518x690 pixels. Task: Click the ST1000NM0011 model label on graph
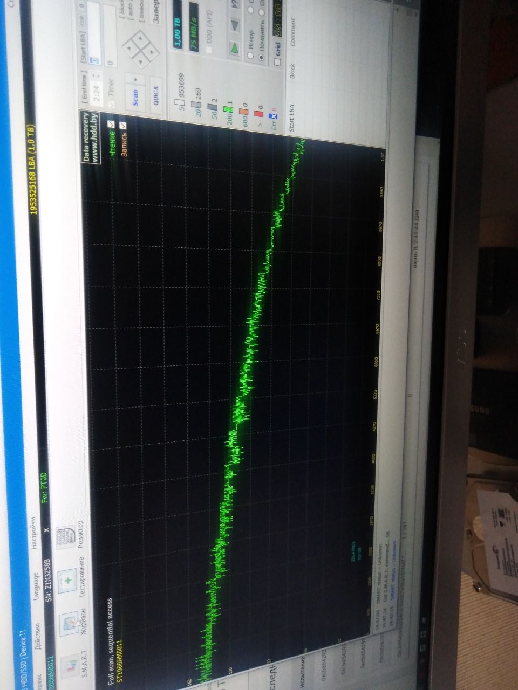click(x=119, y=663)
